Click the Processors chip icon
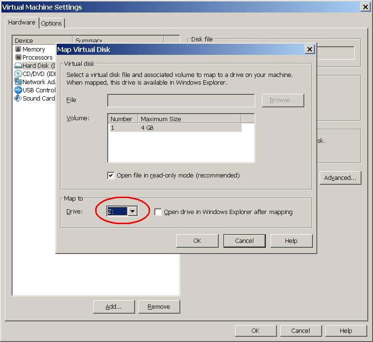The height and width of the screenshot is (342, 373). point(18,57)
